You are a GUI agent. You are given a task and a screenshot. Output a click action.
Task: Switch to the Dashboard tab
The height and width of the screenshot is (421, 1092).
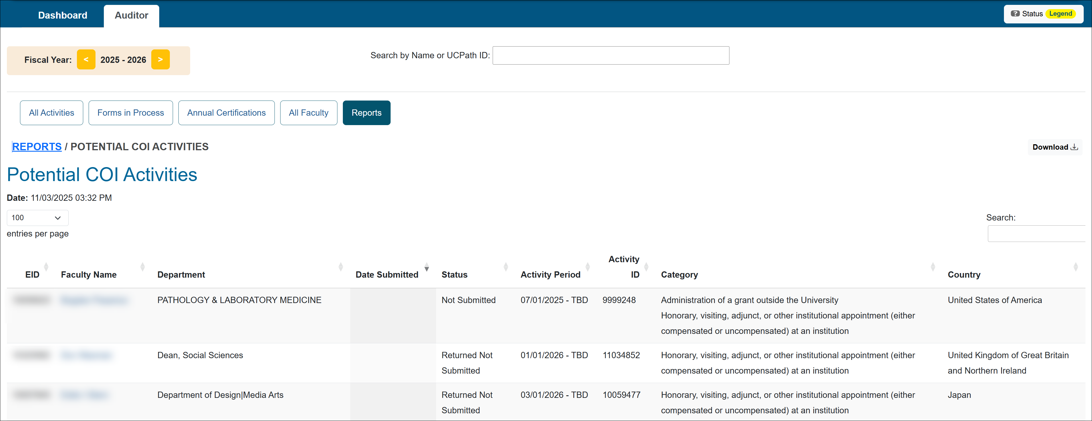click(x=62, y=15)
